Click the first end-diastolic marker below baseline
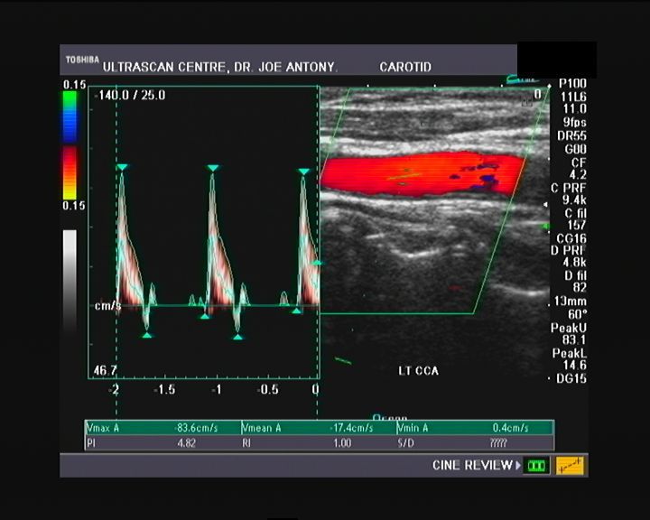This screenshot has height=520, width=650. point(146,336)
